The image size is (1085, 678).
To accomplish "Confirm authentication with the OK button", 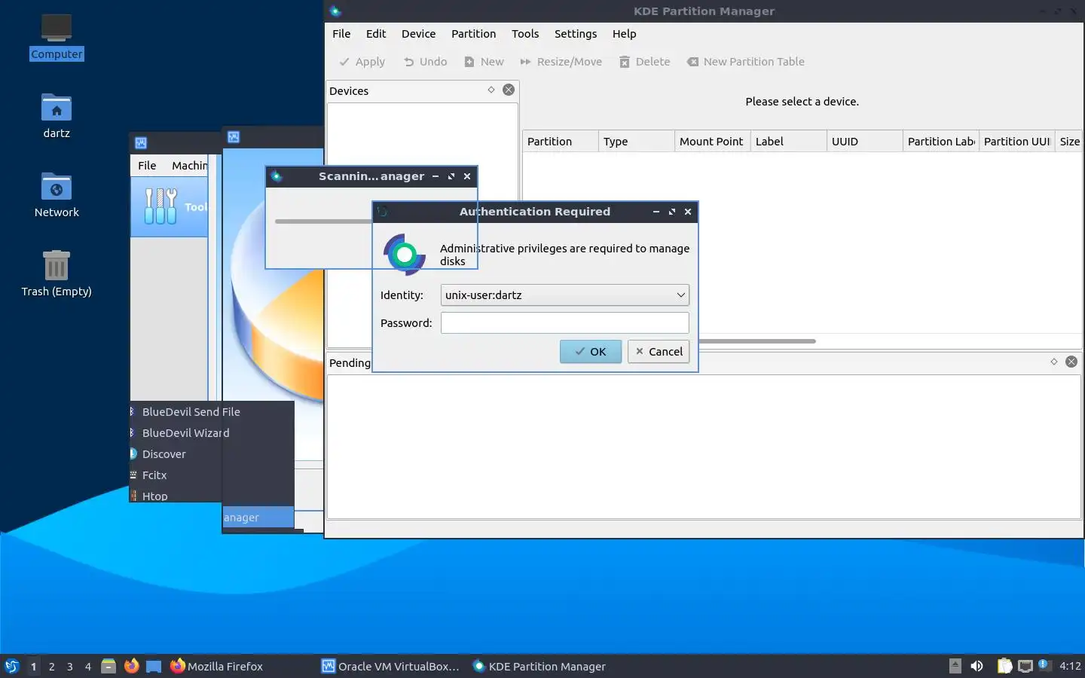I will (591, 351).
